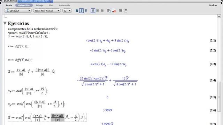The height and width of the screenshot is (125, 223).
Task: Open the Start.mw document tab
Action: pyautogui.click(x=8, y=1)
